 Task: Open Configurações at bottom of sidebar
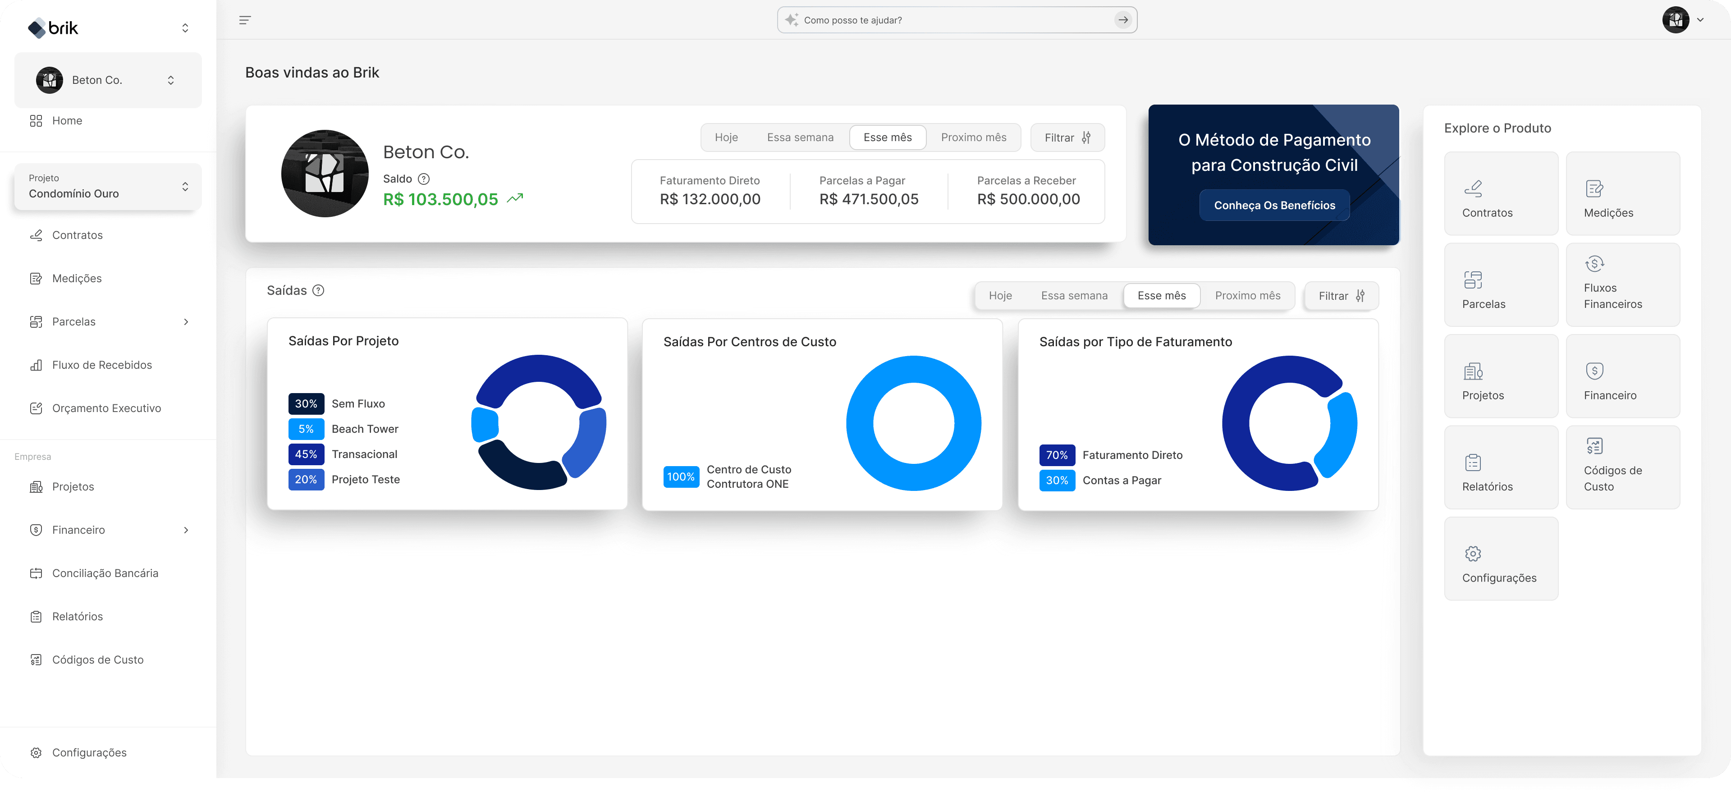click(89, 753)
